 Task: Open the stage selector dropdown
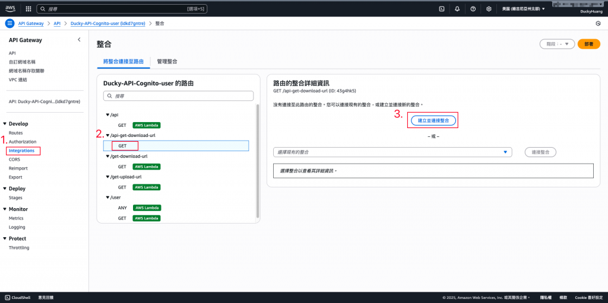pos(557,44)
